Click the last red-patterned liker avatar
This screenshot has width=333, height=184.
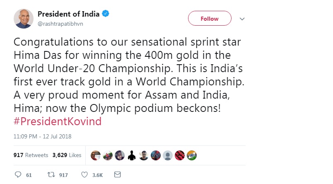(180, 155)
